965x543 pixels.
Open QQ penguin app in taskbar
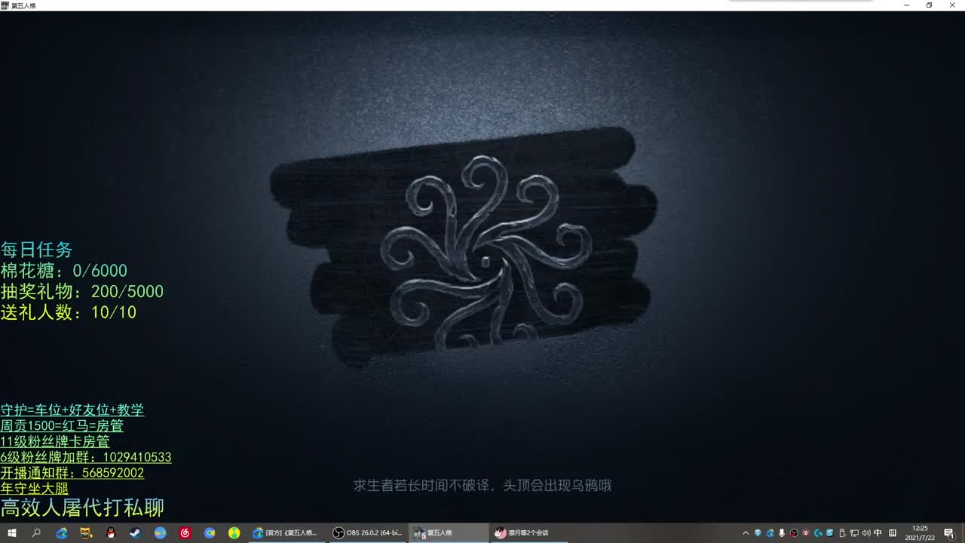pyautogui.click(x=111, y=533)
